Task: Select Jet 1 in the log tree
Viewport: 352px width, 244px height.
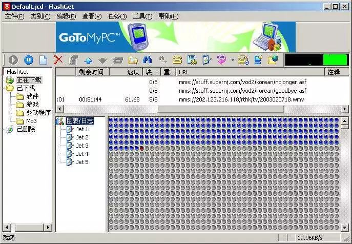Action: [x=82, y=129]
